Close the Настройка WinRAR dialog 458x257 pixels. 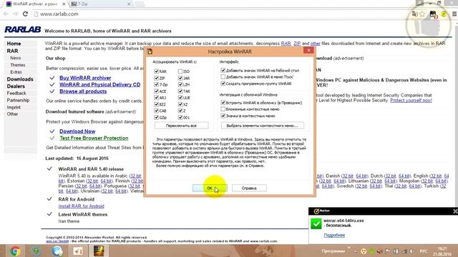pos(308,51)
